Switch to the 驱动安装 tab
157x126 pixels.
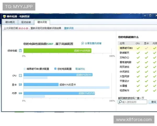coord(26,22)
